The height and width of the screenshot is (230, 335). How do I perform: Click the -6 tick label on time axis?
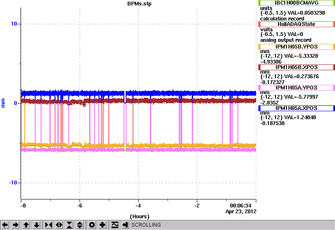click(80, 206)
